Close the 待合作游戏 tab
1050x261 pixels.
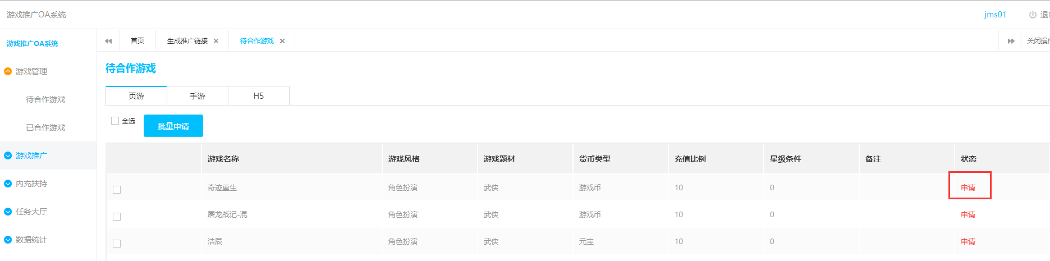(x=282, y=41)
